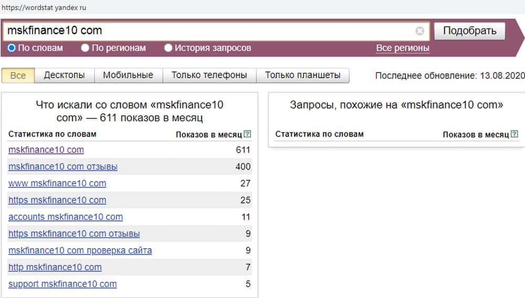
Task: Open the "http mskfinance10 com" query link
Action: click(55, 267)
